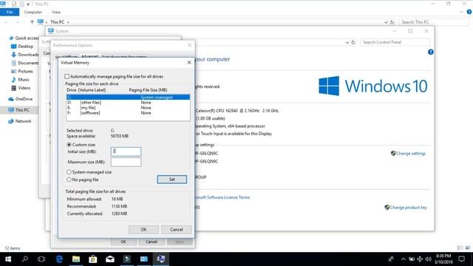473x266 pixels.
Task: Select drive F: [softwere] row
Action: [x=128, y=113]
